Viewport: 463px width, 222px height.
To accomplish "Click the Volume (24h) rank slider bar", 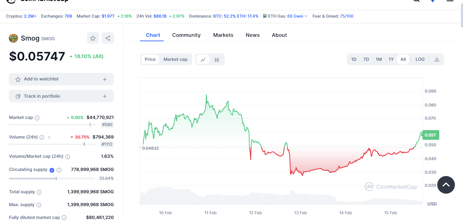I will 53,144.
